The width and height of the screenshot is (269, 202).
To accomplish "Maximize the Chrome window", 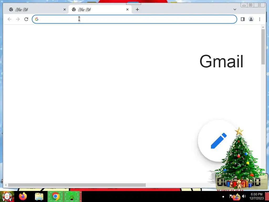I will (250, 5).
